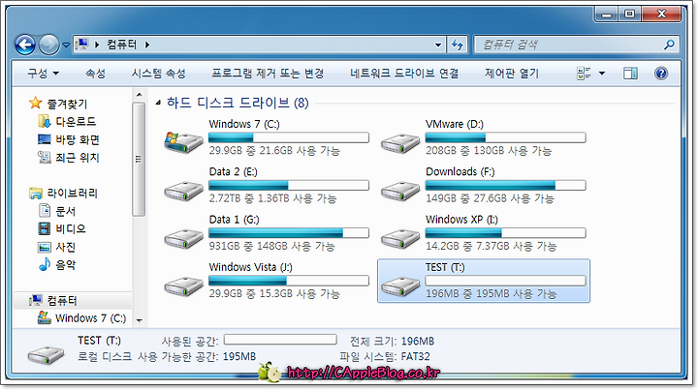Click the details pane TEST drive icon

click(46, 354)
